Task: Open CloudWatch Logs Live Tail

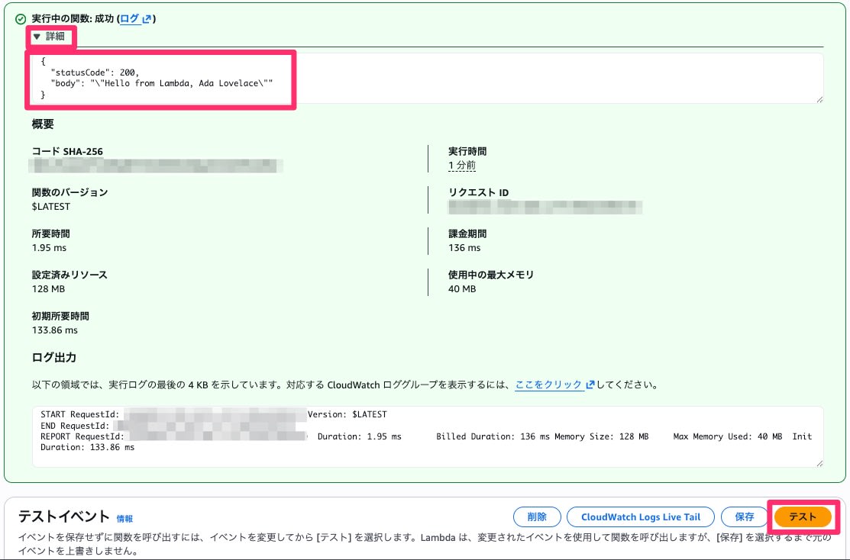Action: (640, 517)
